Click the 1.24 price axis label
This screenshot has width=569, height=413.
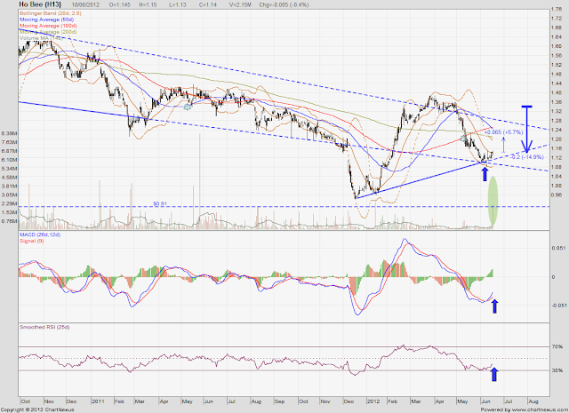[x=557, y=130]
